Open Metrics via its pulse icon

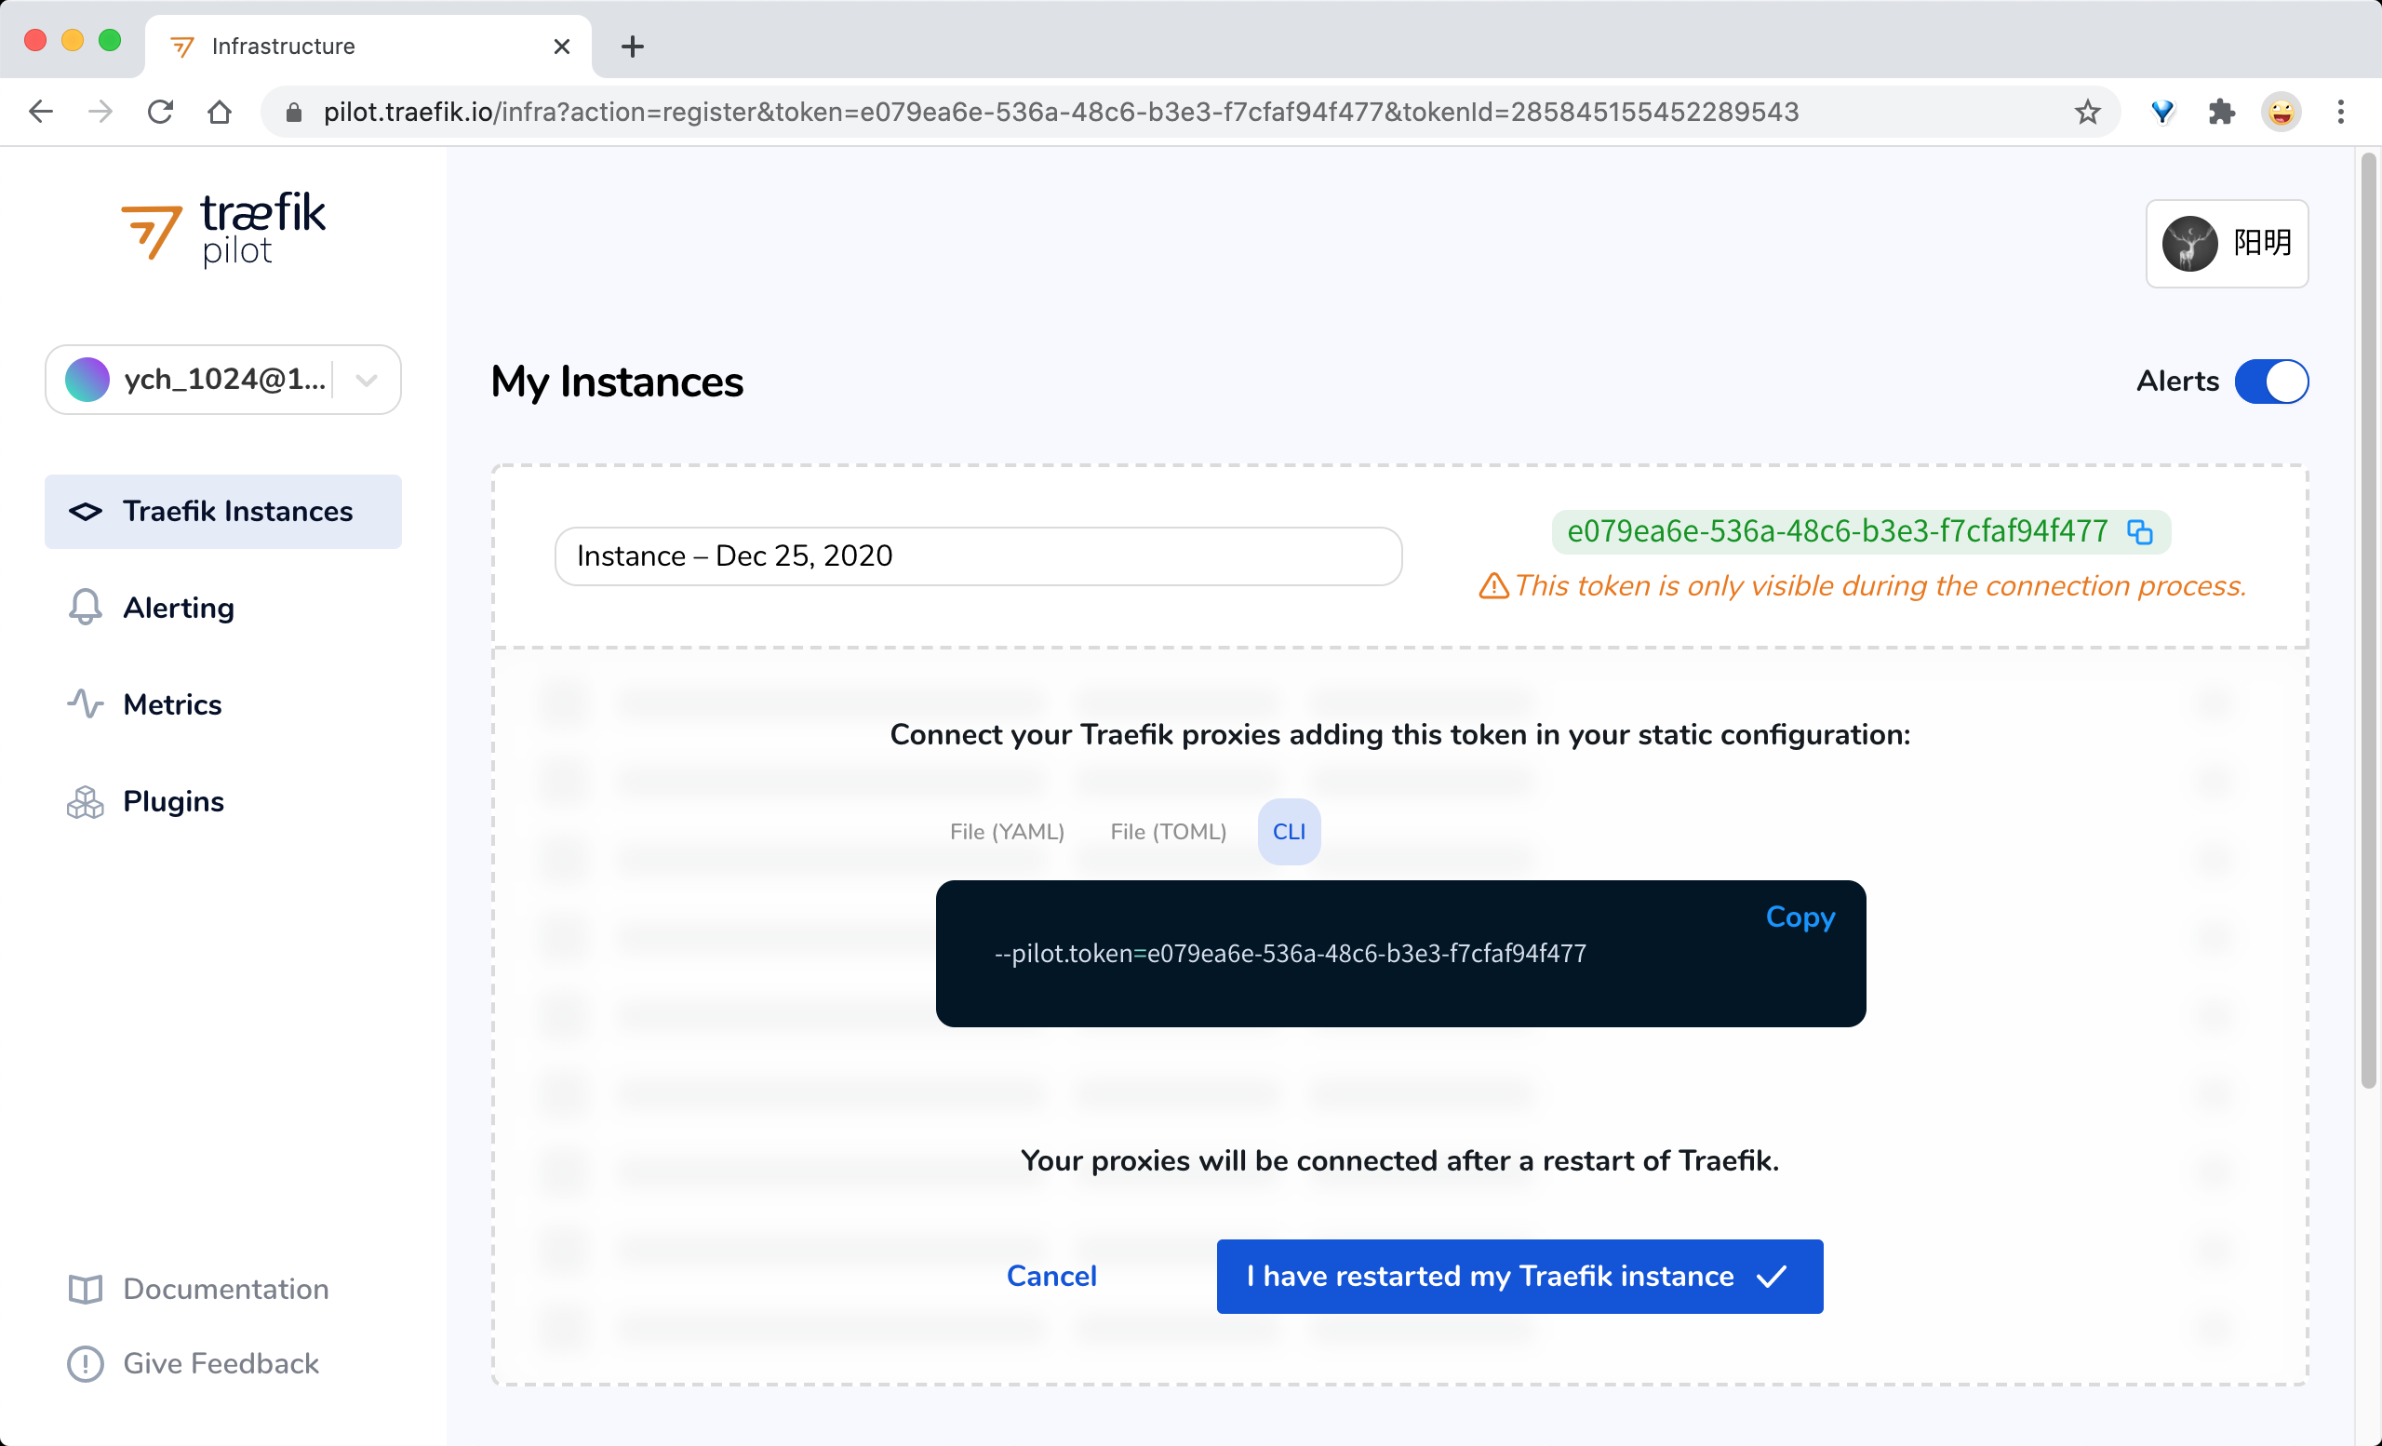pyautogui.click(x=85, y=703)
